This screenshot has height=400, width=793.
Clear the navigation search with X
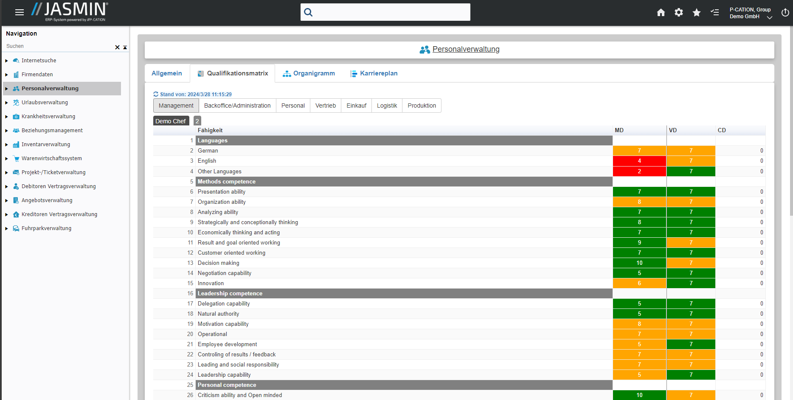[117, 47]
